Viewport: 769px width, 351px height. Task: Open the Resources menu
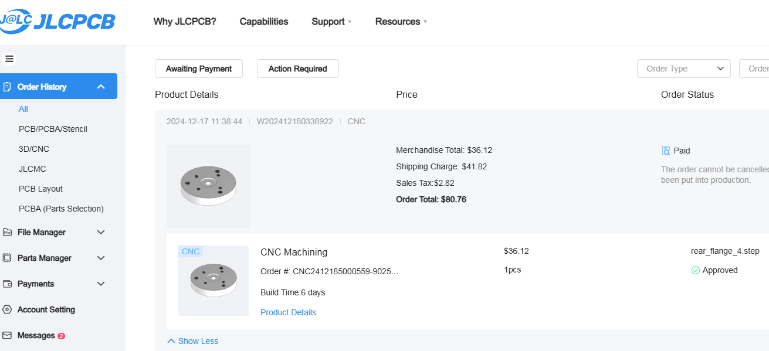coord(401,22)
